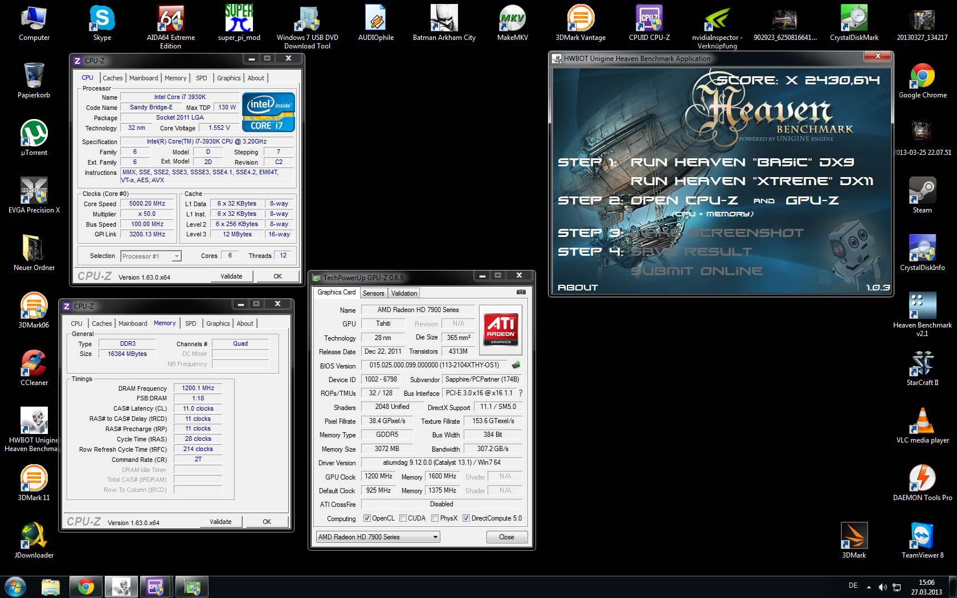Screen dimensions: 957x598
Task: Click OK in the Memory CPU-Z window
Action: [x=267, y=522]
